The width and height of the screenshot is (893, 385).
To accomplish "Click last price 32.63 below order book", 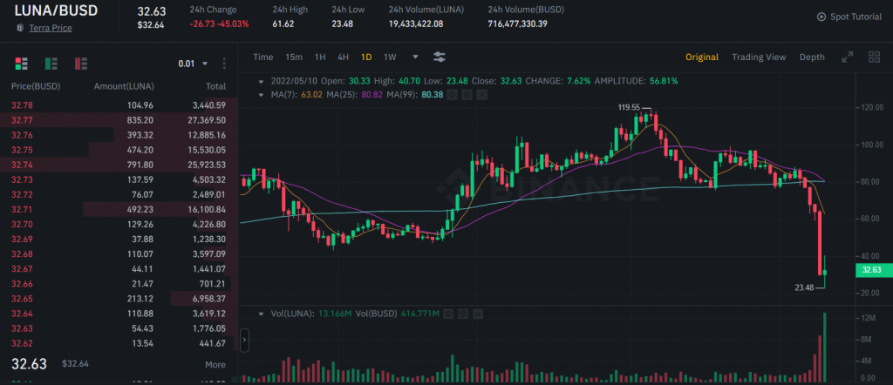I will point(29,364).
